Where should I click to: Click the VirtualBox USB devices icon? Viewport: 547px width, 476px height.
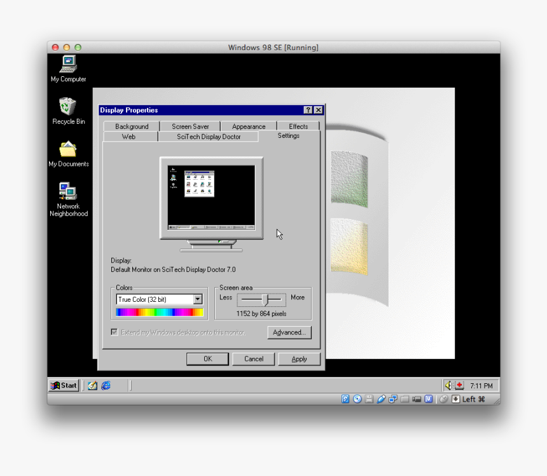pos(381,399)
